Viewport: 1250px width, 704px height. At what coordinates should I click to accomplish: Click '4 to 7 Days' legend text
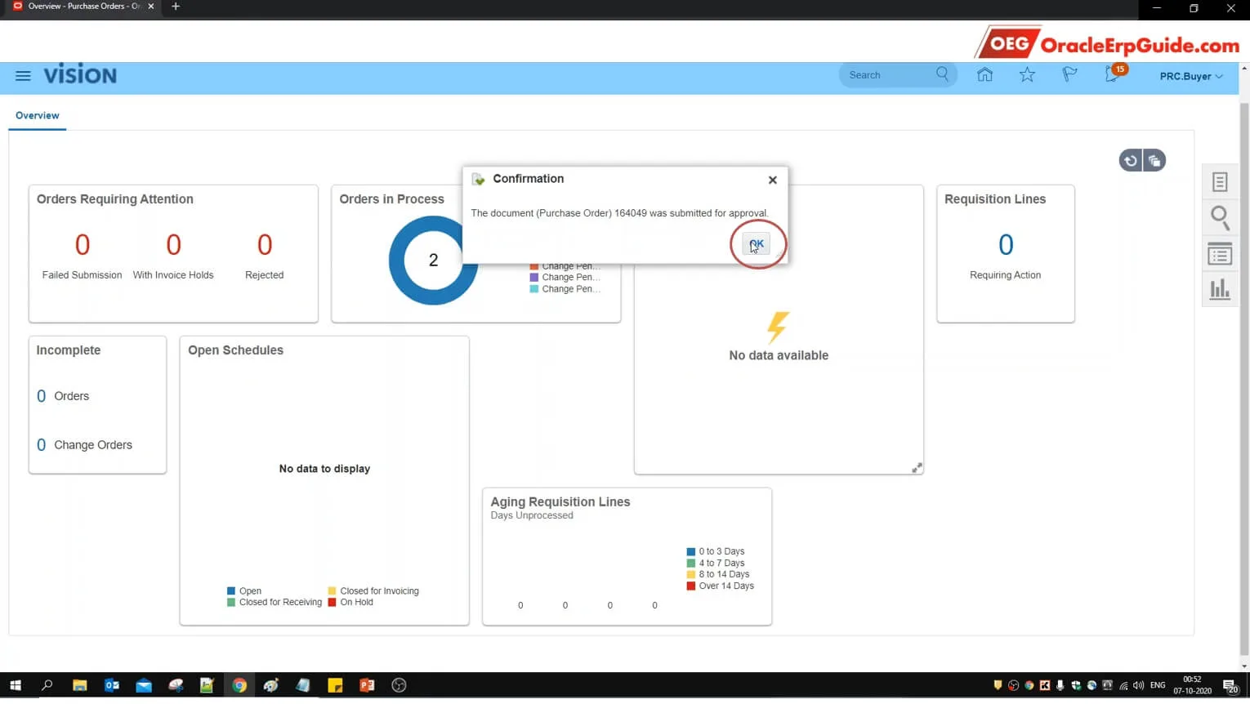coord(721,564)
